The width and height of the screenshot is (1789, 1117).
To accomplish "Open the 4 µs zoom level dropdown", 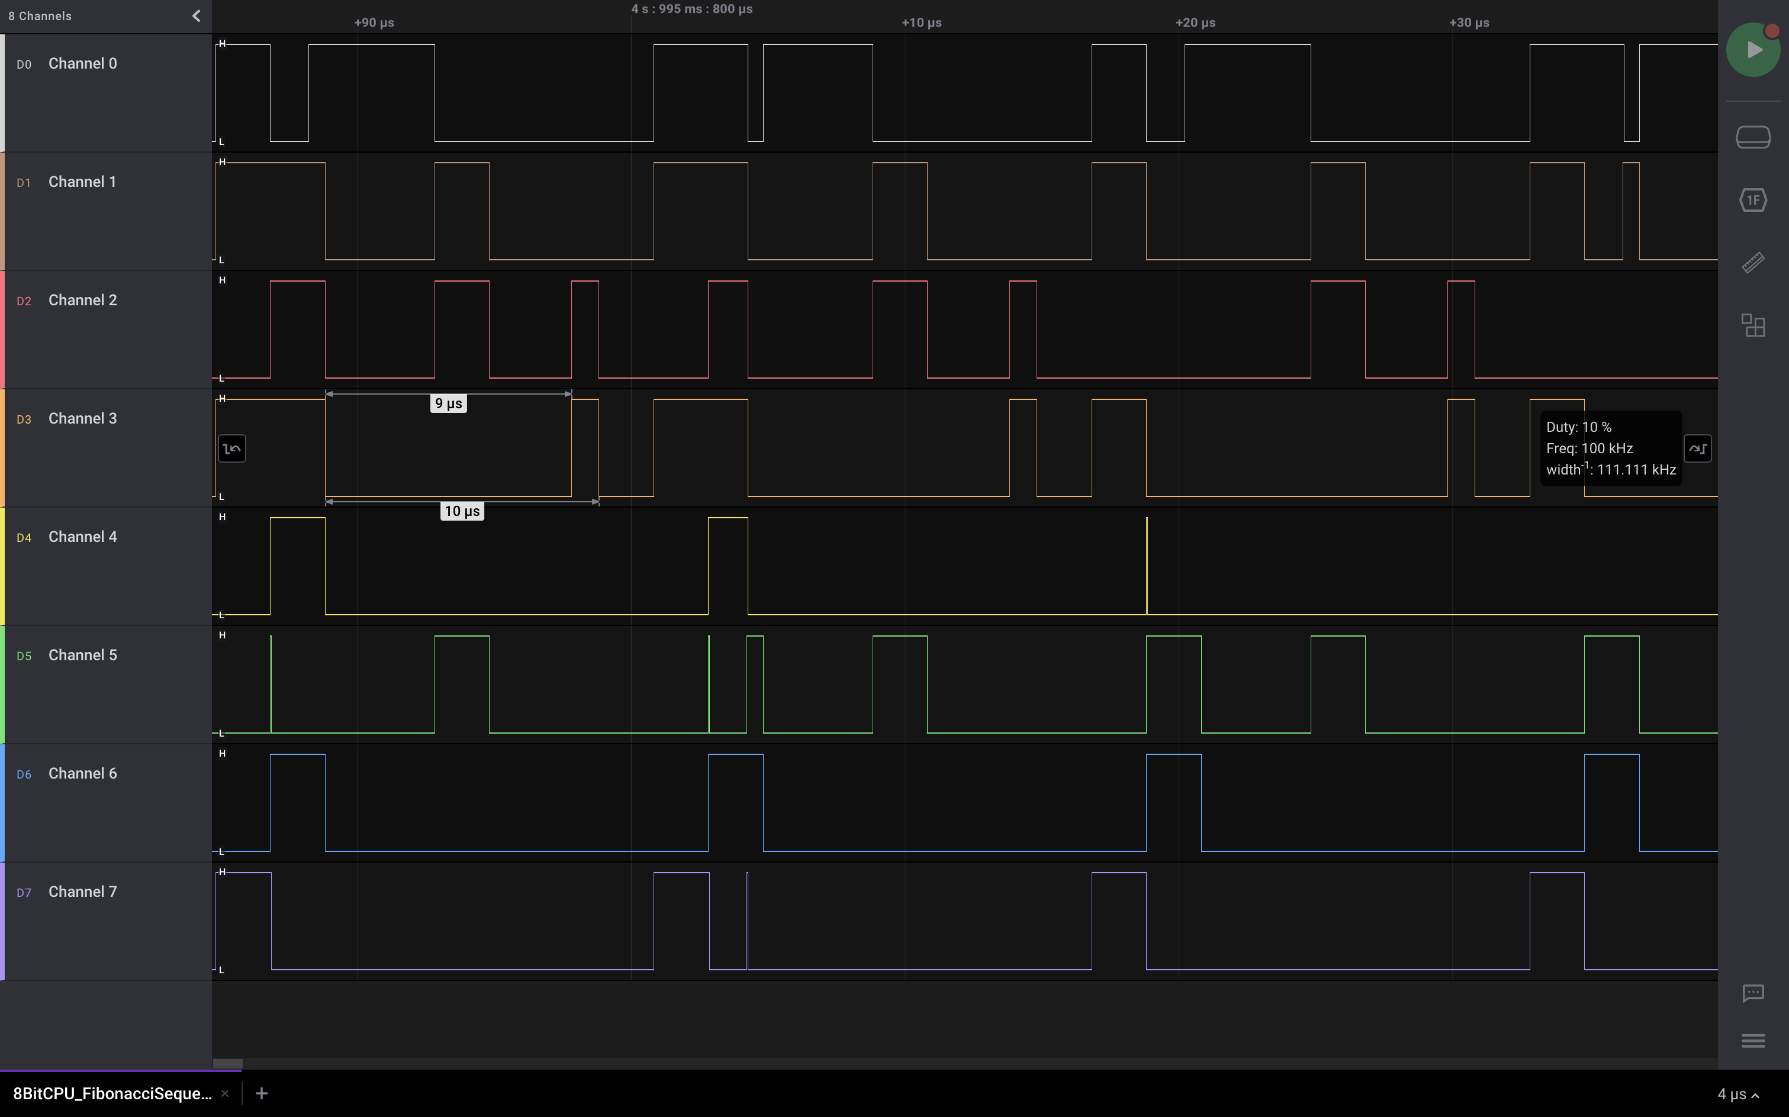I will tap(1738, 1094).
